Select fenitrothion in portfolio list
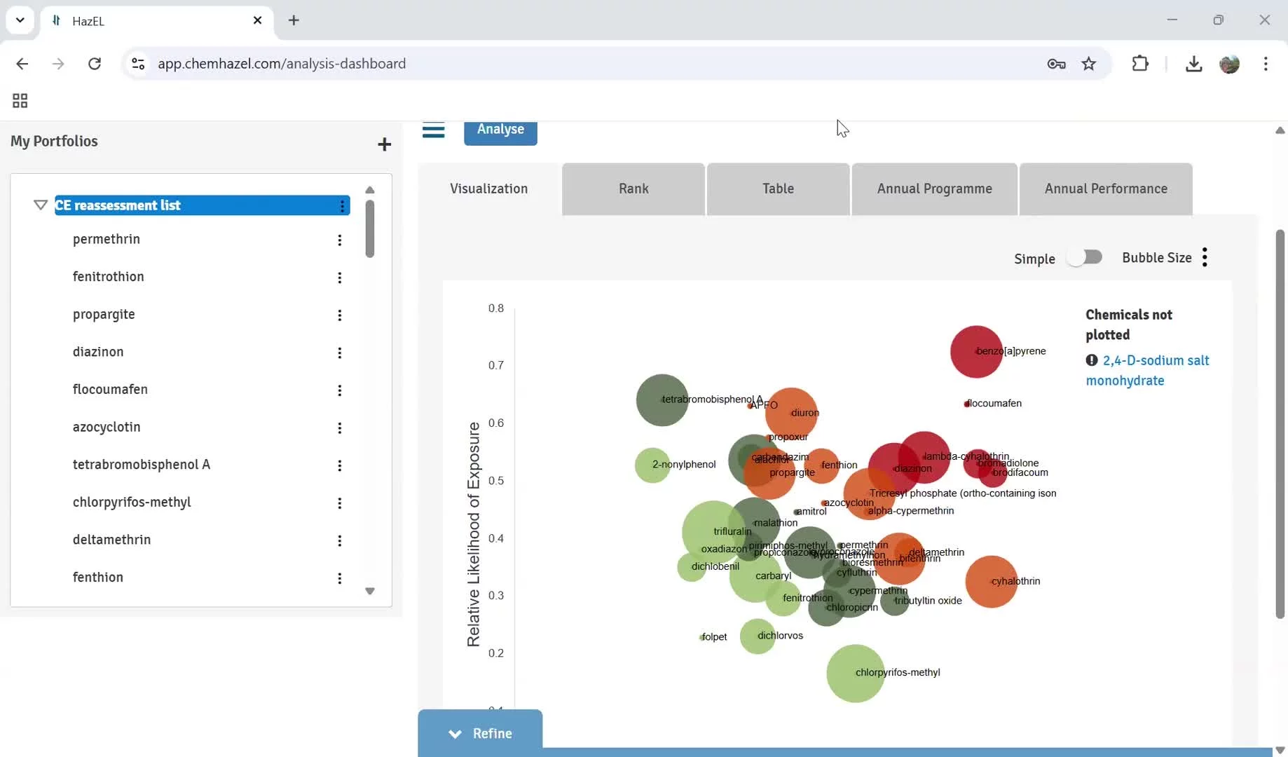 pyautogui.click(x=108, y=276)
